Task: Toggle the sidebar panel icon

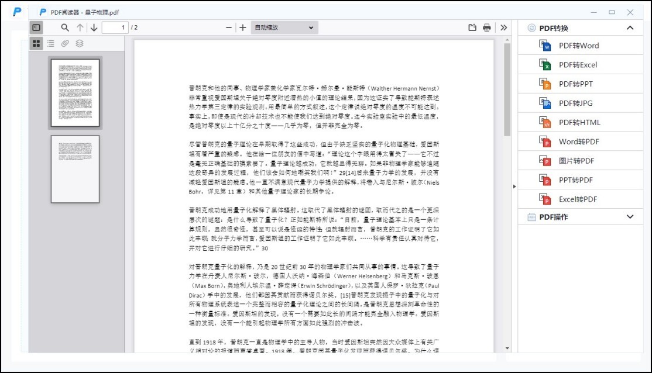Action: (36, 27)
